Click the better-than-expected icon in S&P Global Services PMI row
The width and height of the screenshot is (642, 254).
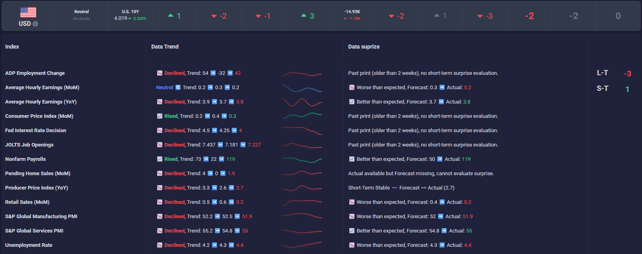352,231
